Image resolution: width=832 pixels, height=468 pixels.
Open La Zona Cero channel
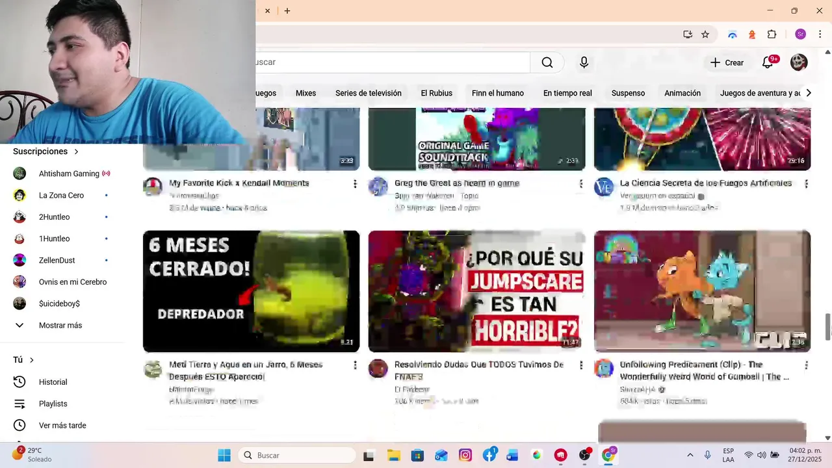click(x=62, y=195)
